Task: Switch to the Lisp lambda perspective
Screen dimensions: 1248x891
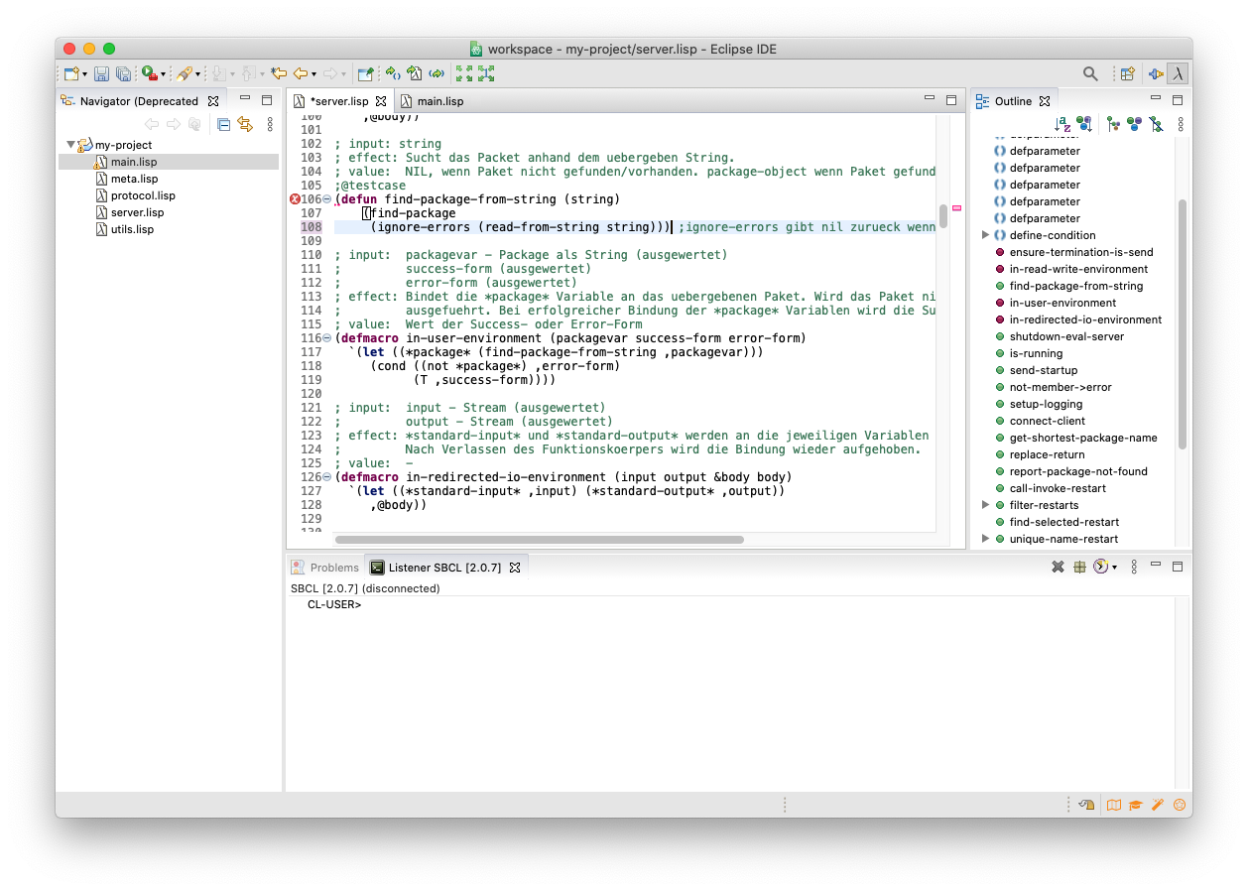Action: tap(1178, 73)
